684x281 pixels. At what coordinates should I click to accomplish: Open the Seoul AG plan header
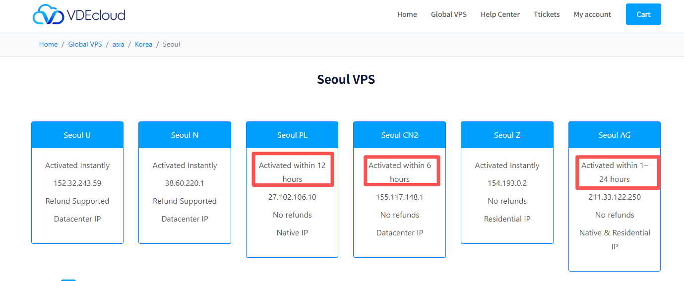(615, 135)
